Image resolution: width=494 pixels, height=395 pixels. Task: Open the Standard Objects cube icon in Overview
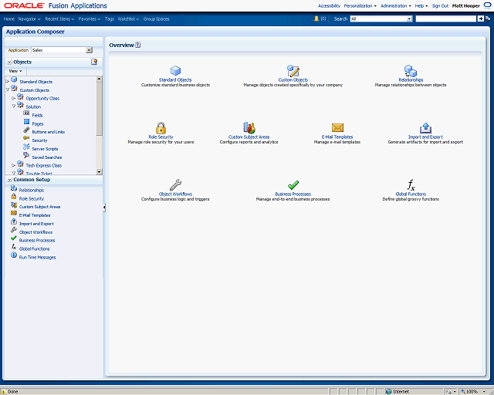click(175, 70)
